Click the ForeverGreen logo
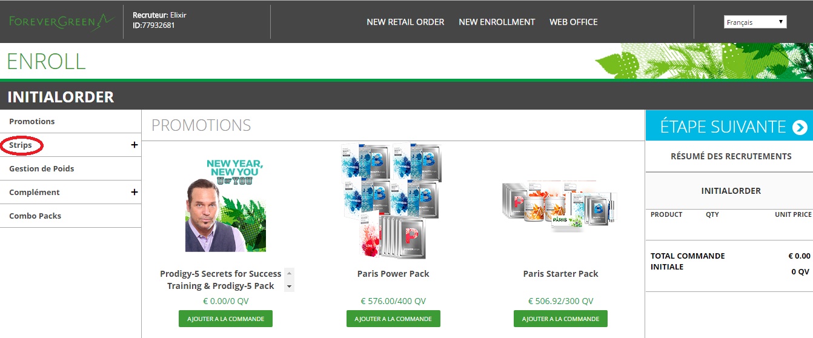Image resolution: width=813 pixels, height=338 pixels. pos(61,21)
